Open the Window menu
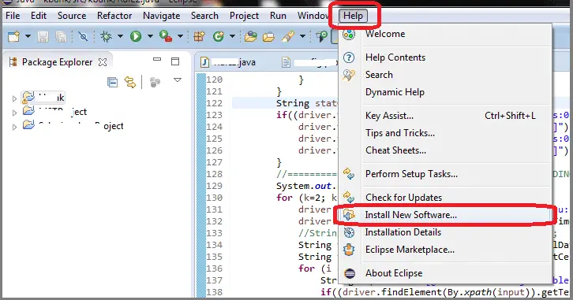Screen dimensions: 573x300 click(313, 16)
